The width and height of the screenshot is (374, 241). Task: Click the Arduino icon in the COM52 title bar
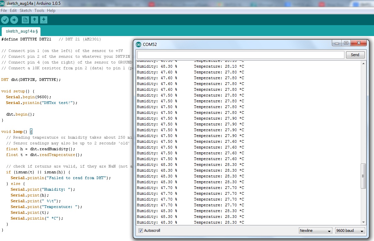(139, 45)
